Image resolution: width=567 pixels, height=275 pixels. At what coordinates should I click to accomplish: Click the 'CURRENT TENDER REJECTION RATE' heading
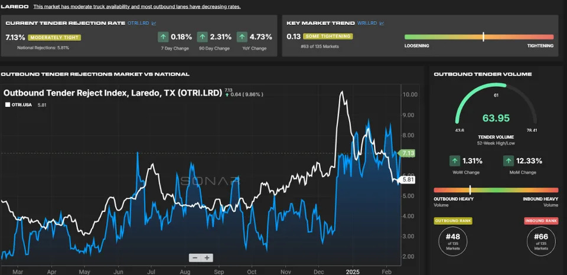pos(65,23)
